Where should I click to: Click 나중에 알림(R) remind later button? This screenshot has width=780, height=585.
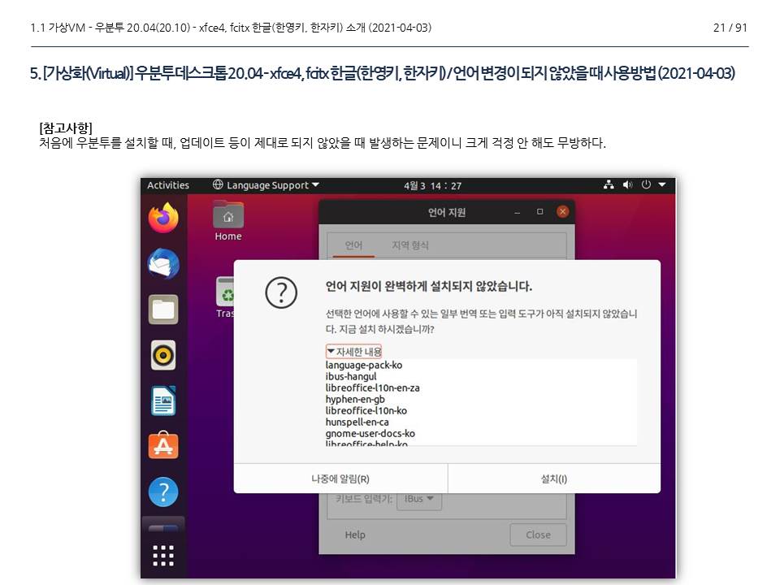click(340, 479)
